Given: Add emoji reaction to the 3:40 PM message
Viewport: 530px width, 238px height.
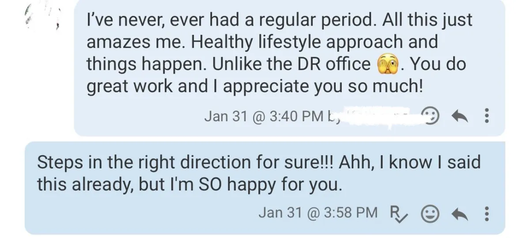Looking at the screenshot, I should click(431, 116).
